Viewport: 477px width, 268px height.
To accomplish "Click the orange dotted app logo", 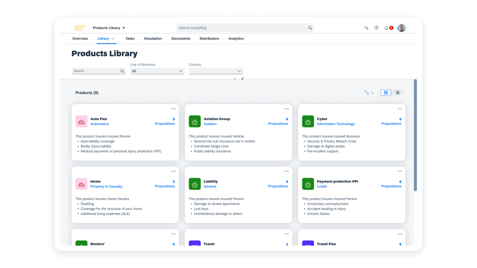I will coord(80,27).
